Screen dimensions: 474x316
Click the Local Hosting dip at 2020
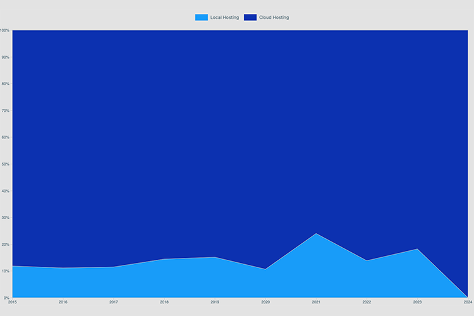pos(265,269)
